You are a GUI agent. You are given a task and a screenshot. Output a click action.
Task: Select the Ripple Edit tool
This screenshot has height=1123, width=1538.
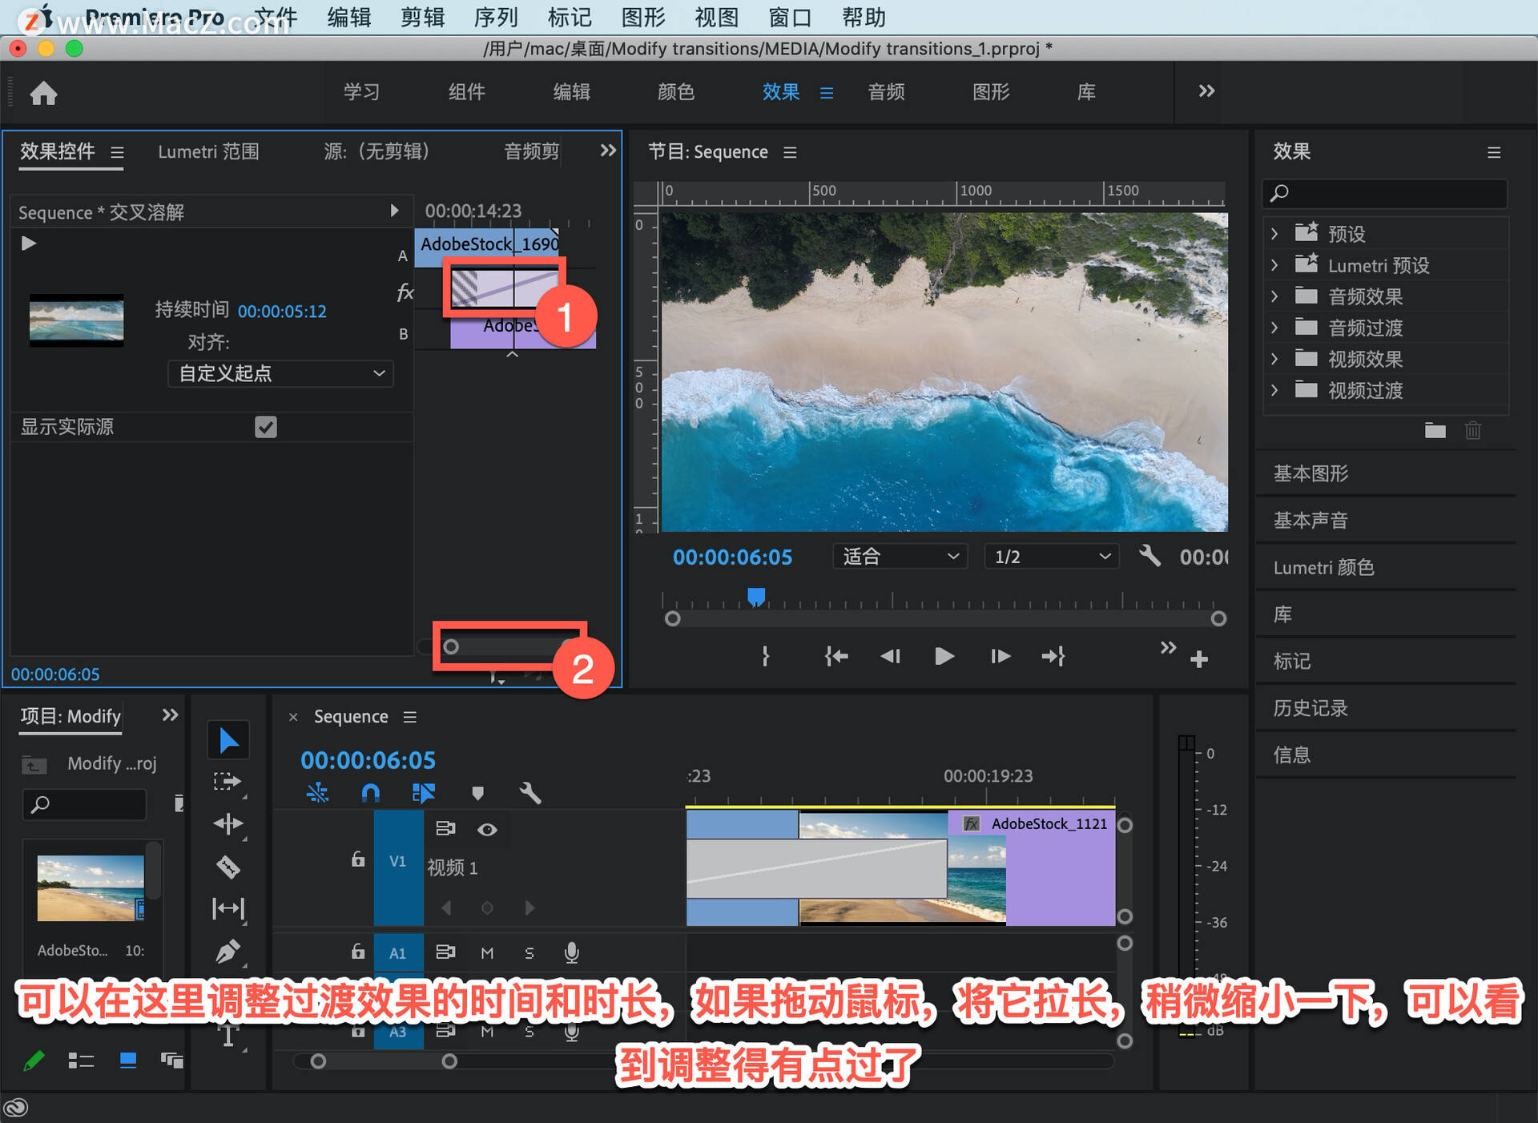[x=228, y=823]
